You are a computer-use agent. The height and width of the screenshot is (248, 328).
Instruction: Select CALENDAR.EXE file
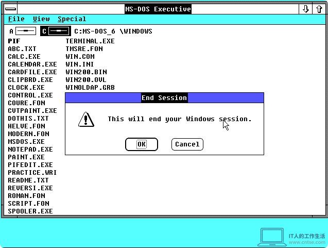32,64
